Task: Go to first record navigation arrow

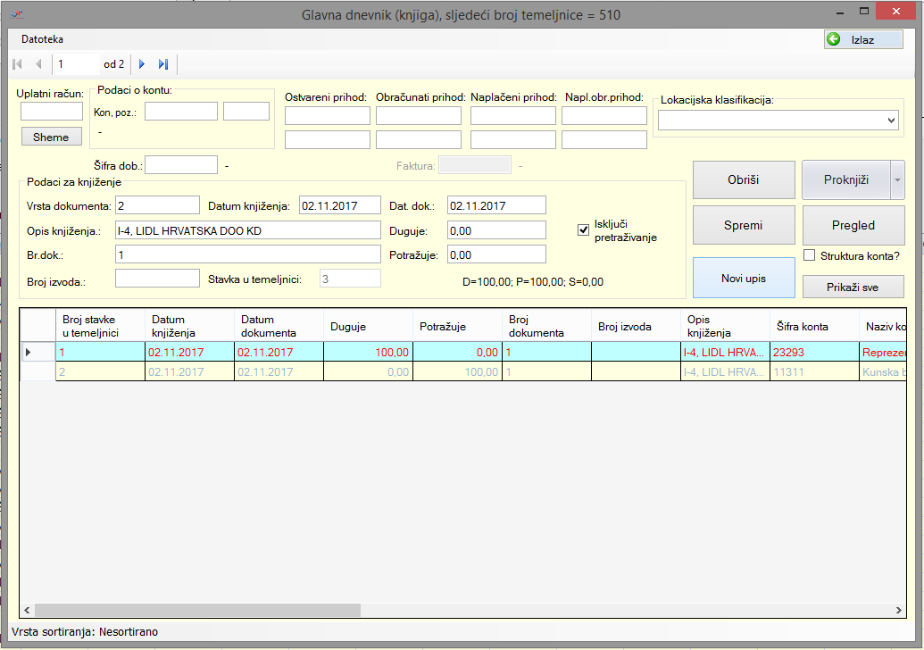Action: point(17,64)
